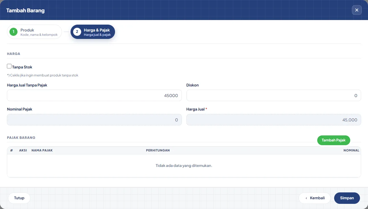Image resolution: width=368 pixels, height=209 pixels.
Task: Click the "Tidak ada data yang ditemukan." message
Action: [x=184, y=165]
